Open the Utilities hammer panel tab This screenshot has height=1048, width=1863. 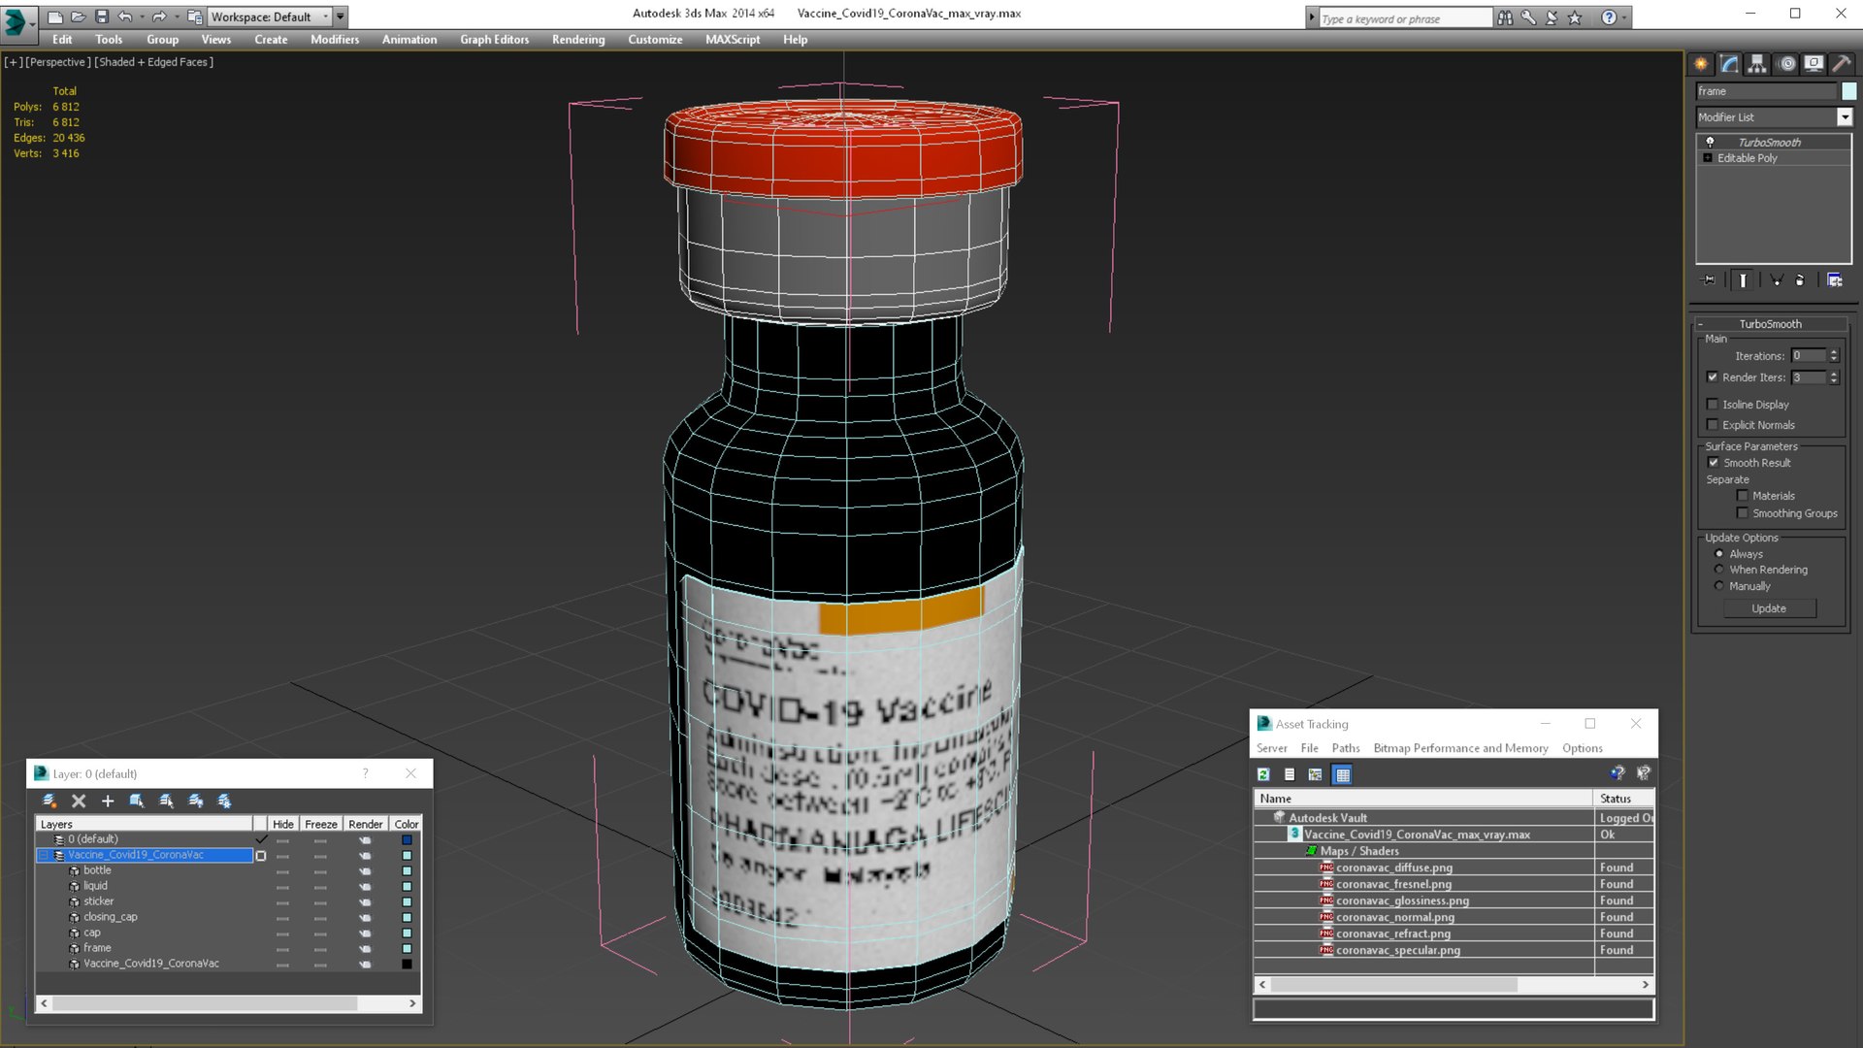[1841, 64]
